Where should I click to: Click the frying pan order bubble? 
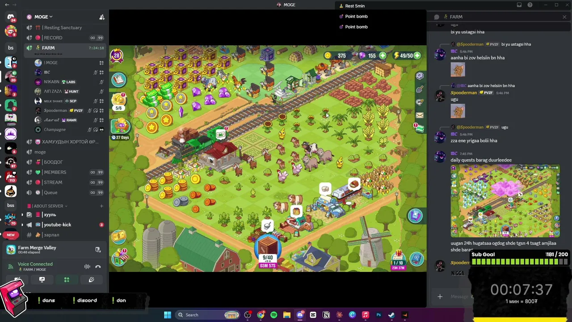pos(267,226)
